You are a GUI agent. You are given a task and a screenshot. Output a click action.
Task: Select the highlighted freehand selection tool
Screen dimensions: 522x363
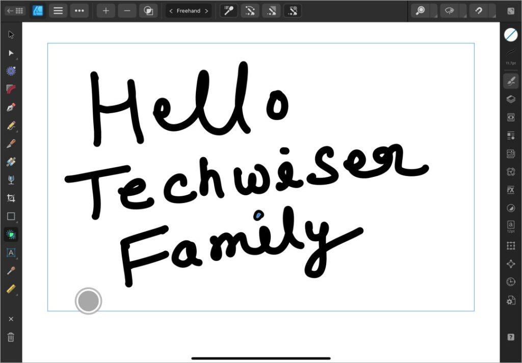(11, 235)
